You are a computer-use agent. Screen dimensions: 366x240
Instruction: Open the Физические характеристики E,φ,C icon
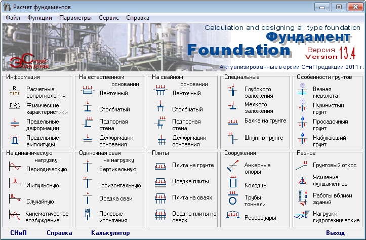(x=15, y=106)
